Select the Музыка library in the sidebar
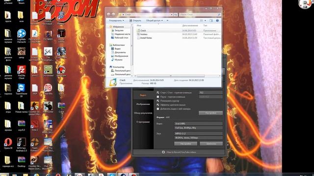 117,60
